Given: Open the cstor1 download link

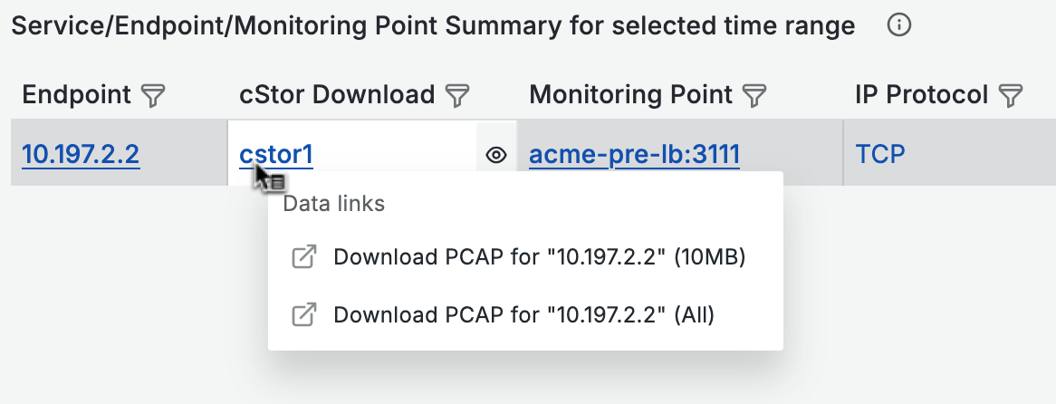Looking at the screenshot, I should point(276,155).
